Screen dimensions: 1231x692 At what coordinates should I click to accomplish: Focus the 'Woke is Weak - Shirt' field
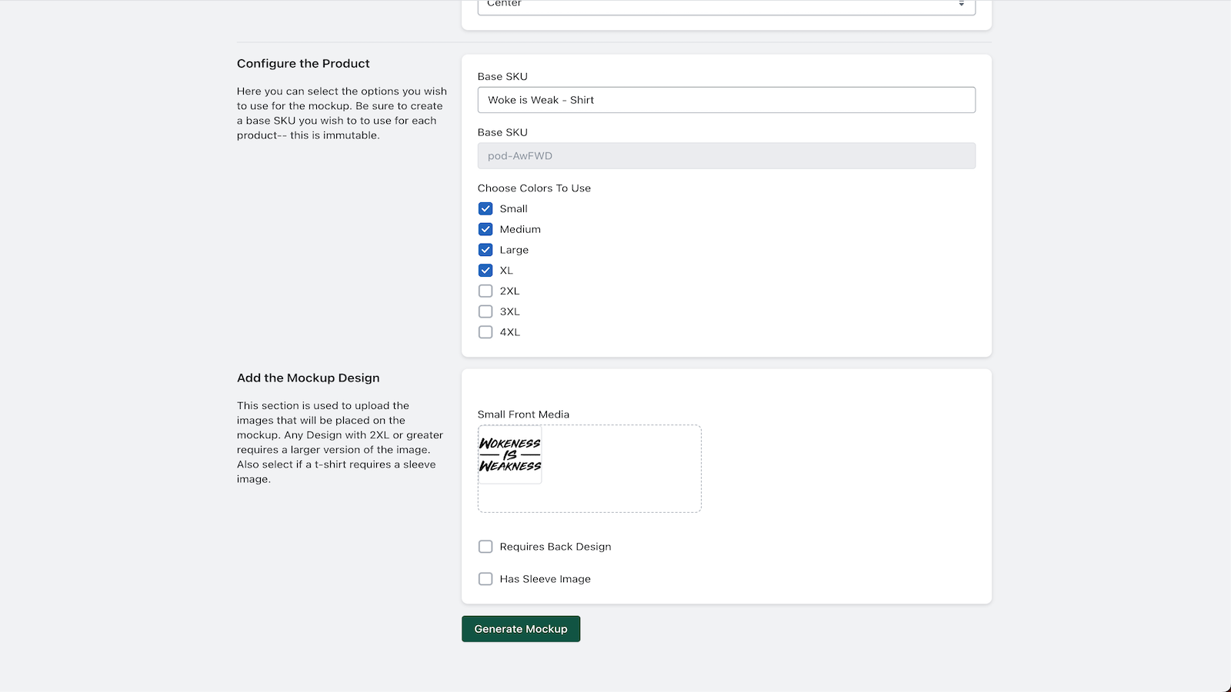pos(726,100)
